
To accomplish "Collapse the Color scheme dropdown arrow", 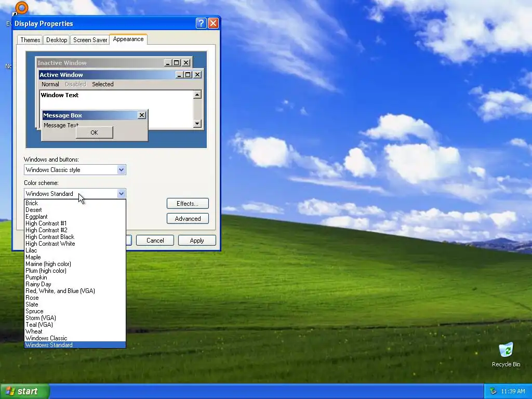I will (121, 193).
